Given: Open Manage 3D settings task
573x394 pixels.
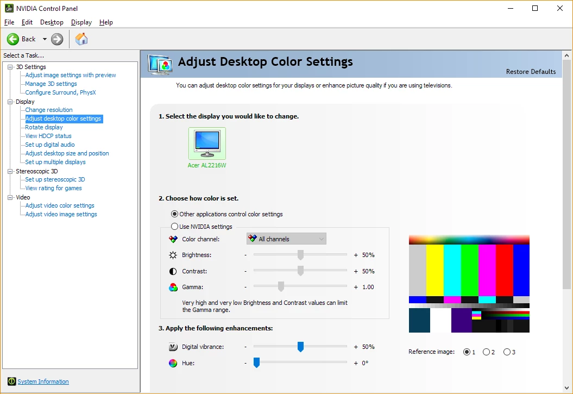Looking at the screenshot, I should click(51, 84).
